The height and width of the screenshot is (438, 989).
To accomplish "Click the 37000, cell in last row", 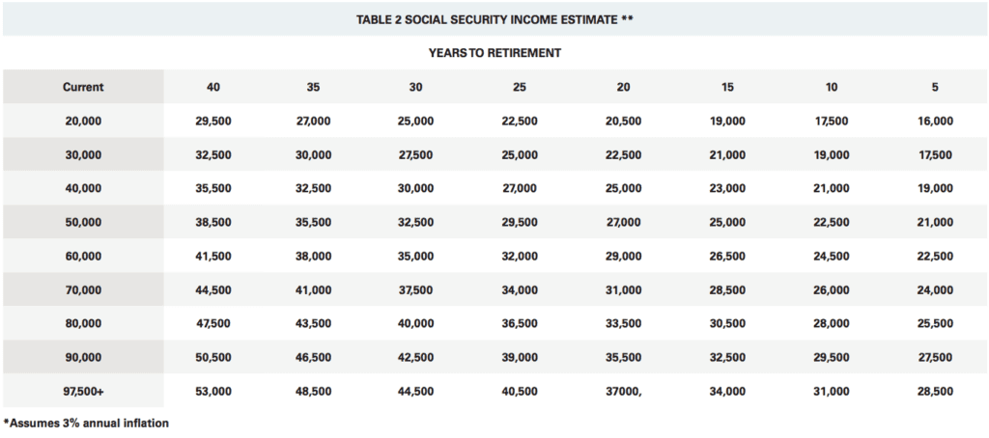I will click(x=623, y=392).
